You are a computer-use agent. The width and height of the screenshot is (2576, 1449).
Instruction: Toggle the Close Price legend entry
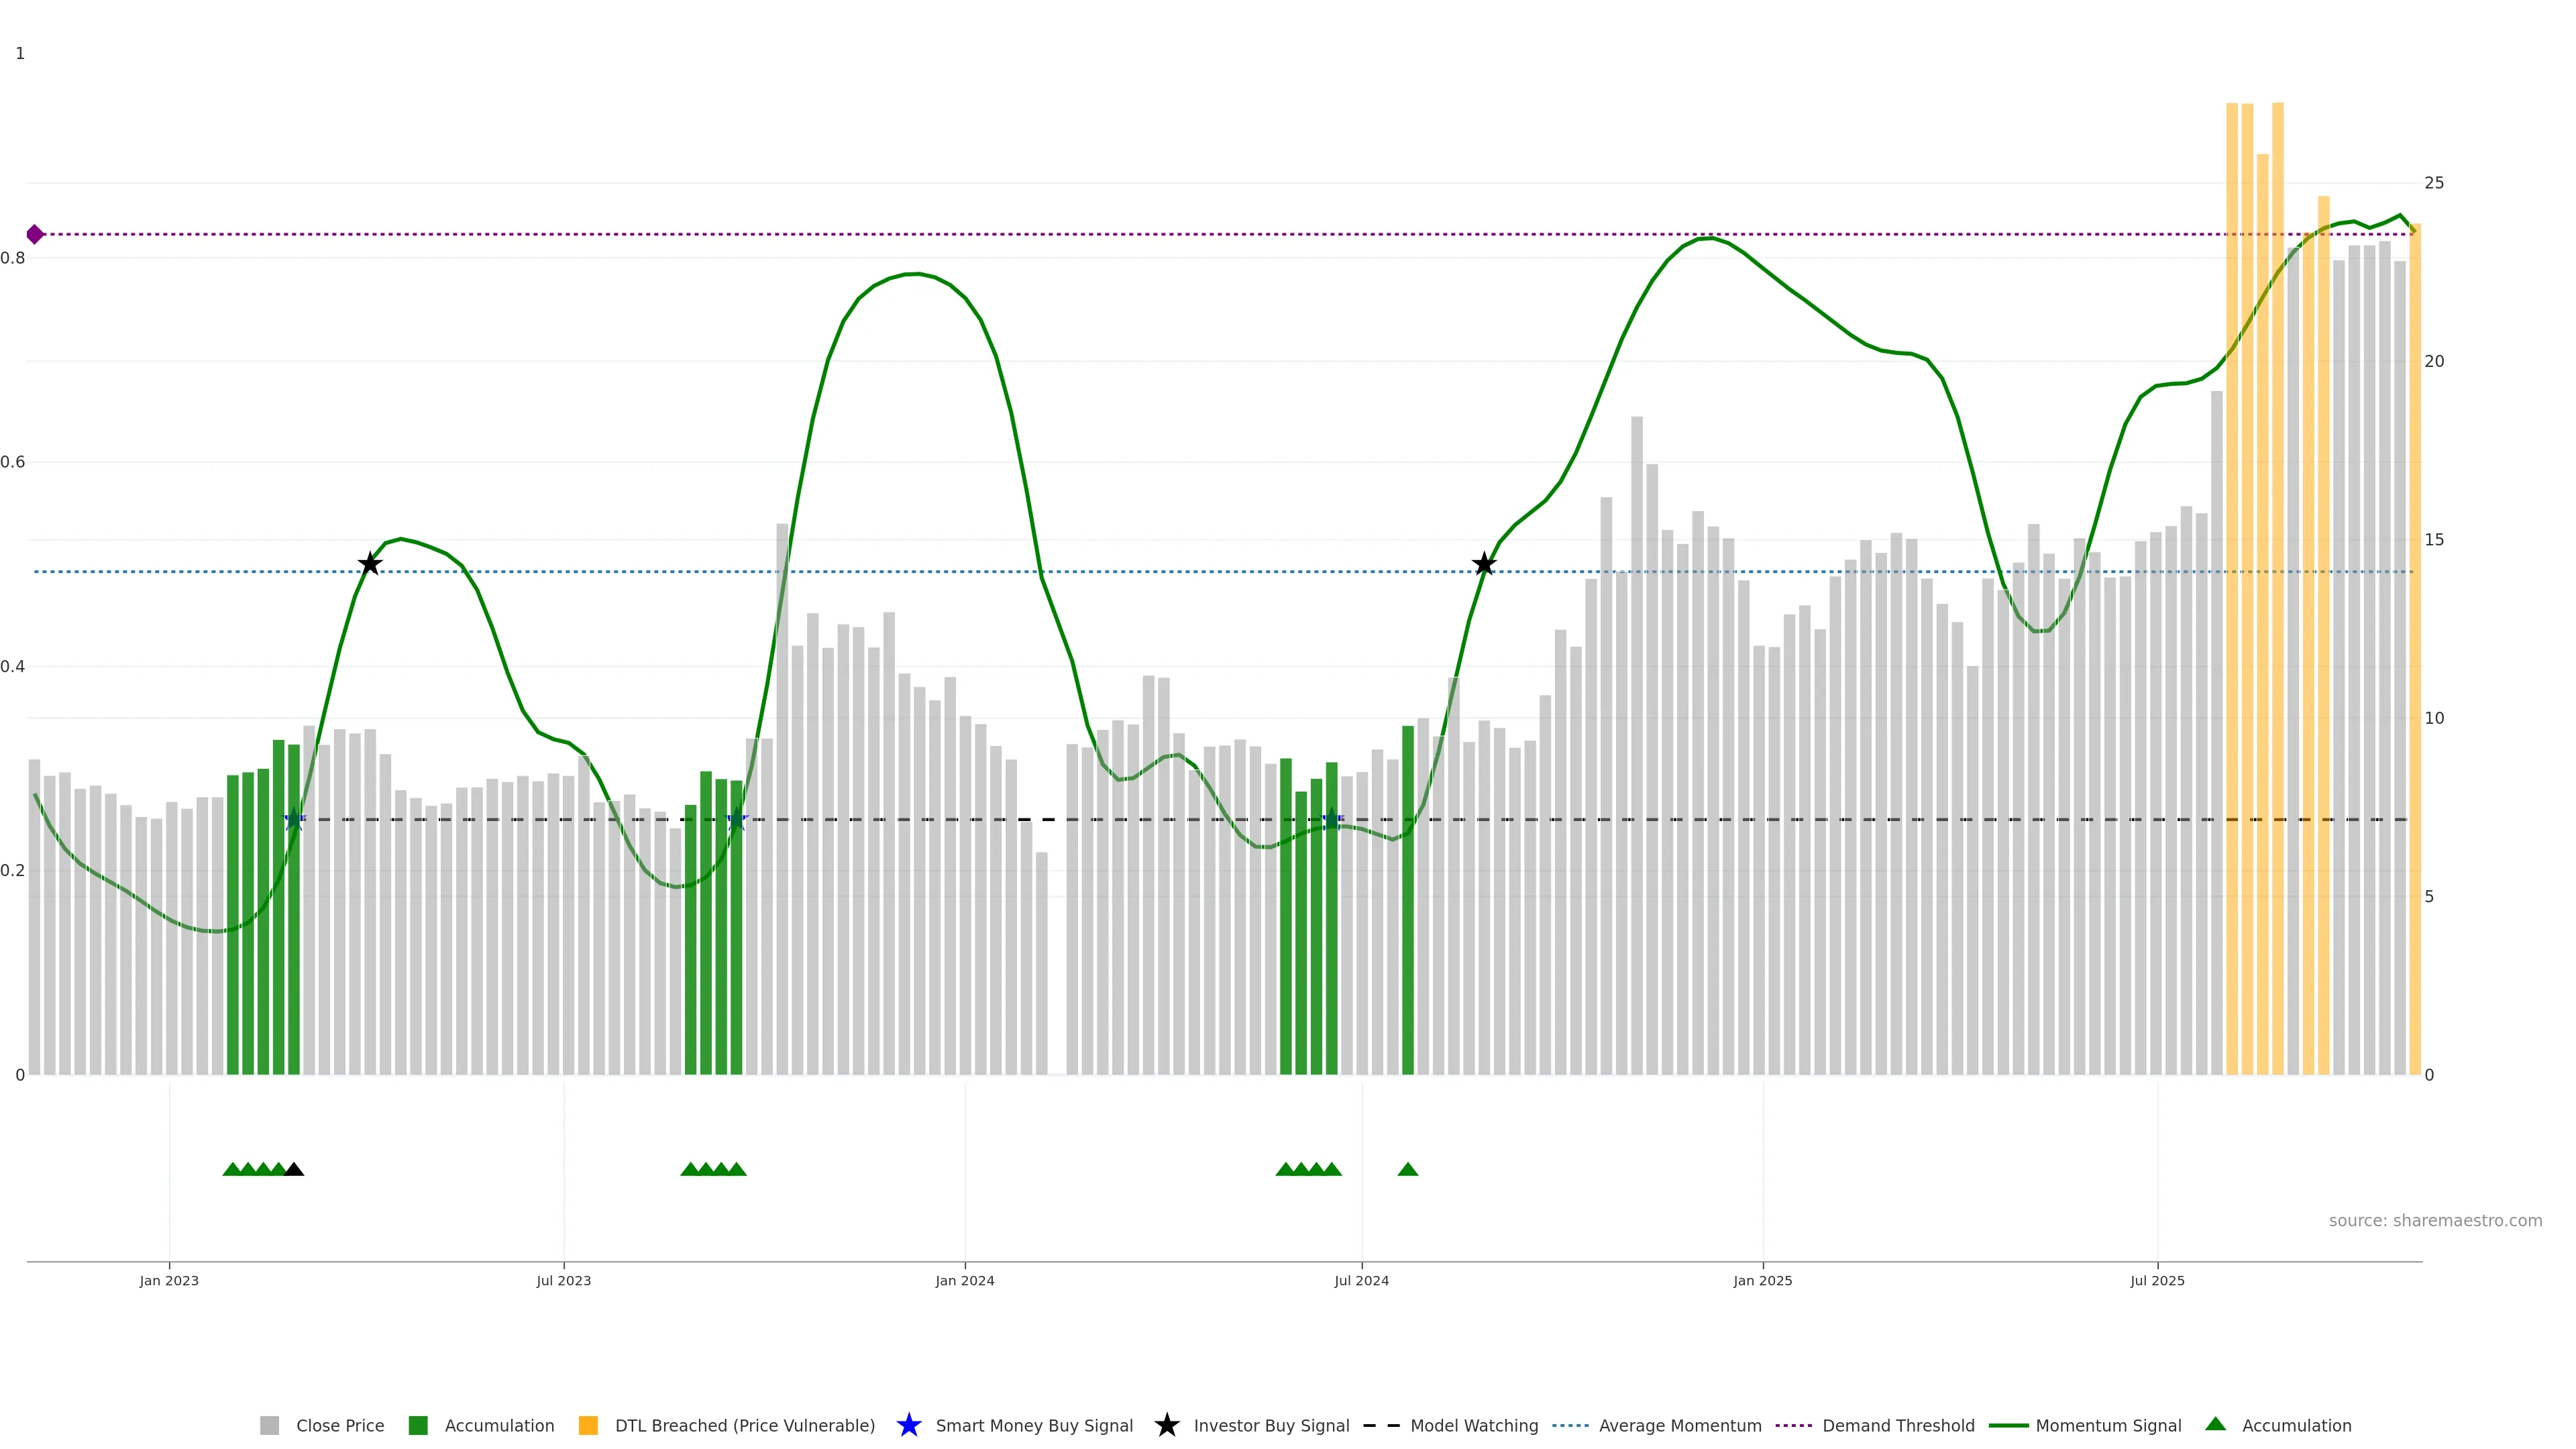(x=339, y=1426)
